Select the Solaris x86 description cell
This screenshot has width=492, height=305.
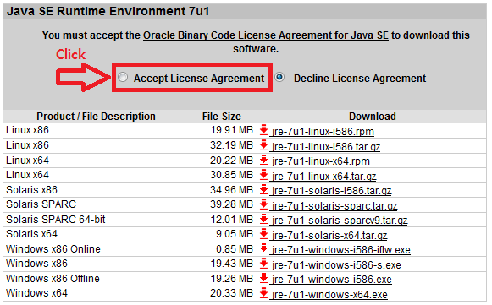tap(31, 190)
